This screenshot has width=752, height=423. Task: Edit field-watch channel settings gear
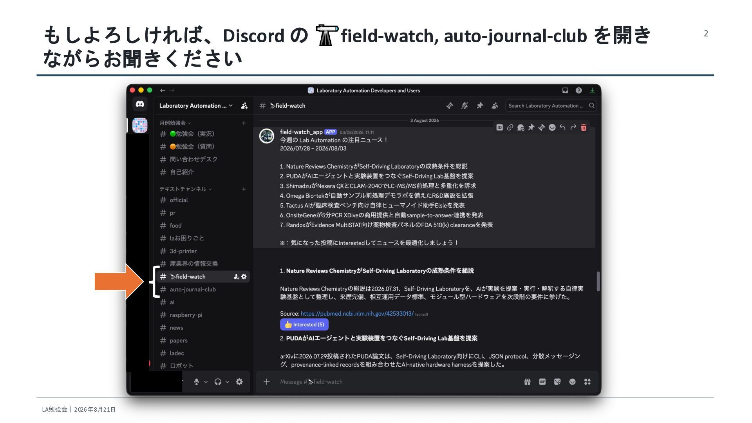point(244,277)
